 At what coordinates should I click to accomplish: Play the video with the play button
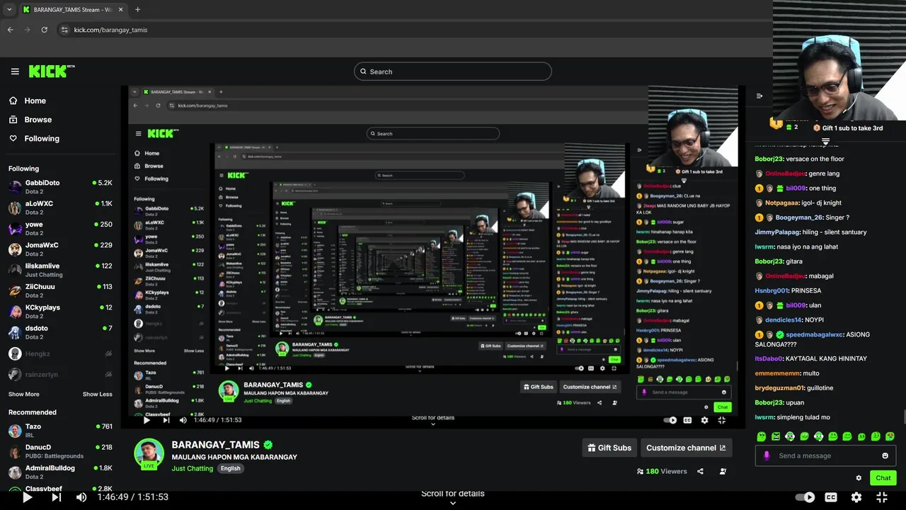(26, 497)
